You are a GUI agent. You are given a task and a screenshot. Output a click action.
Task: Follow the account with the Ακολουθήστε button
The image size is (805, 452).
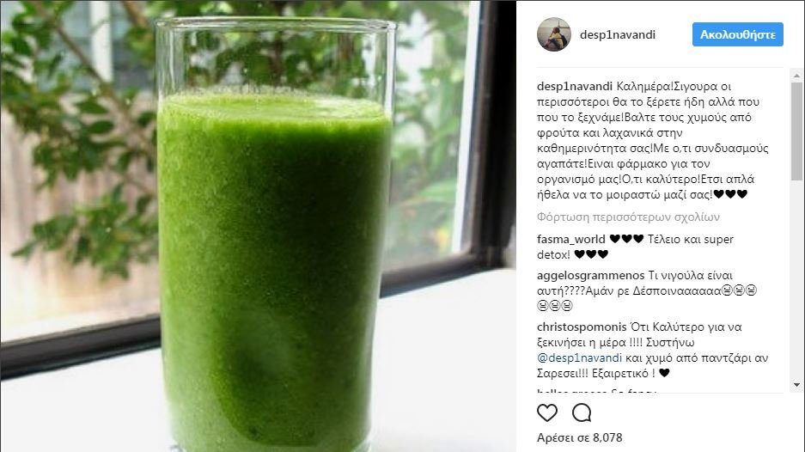738,34
